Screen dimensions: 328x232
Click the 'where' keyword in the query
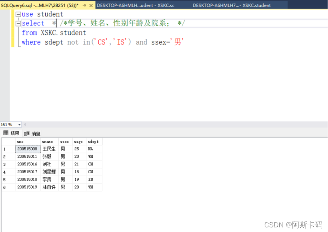click(x=31, y=42)
